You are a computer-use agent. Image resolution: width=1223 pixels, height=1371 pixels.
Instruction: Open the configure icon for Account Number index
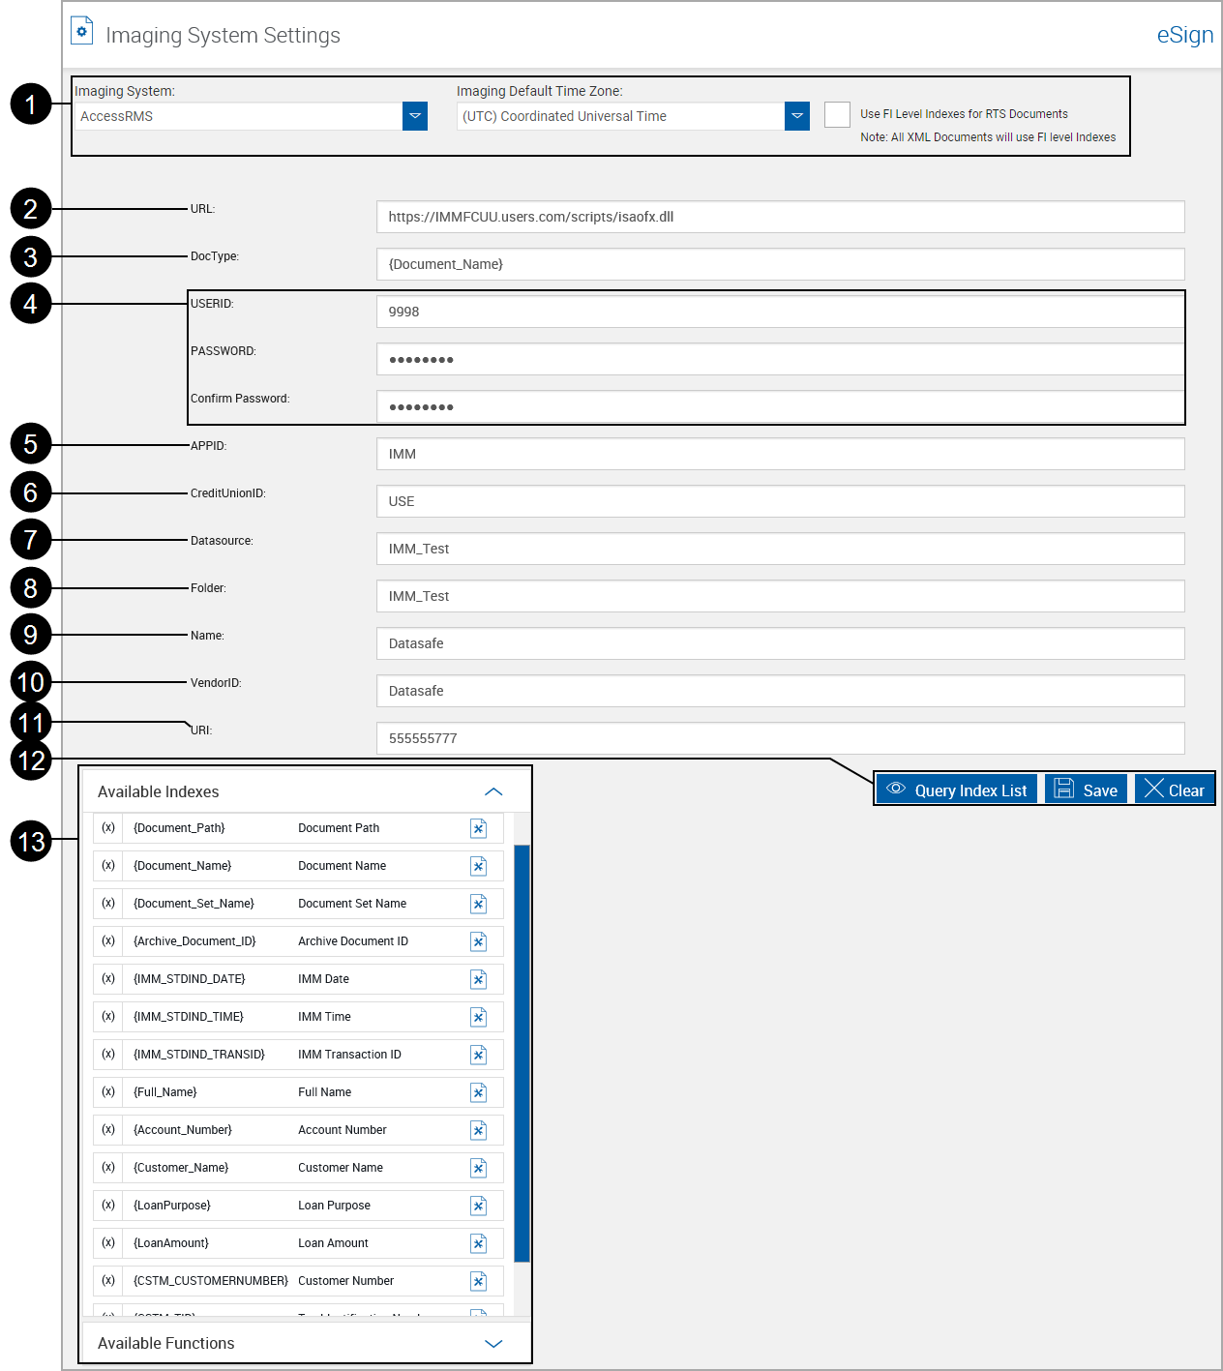pos(478,1129)
